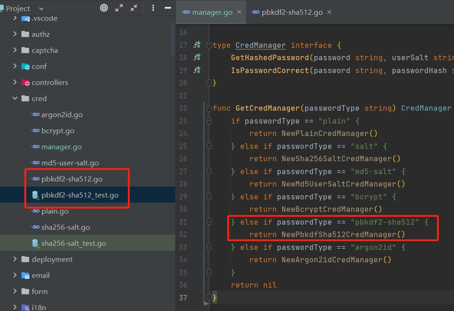454x311 pixels.
Task: Select the i18n folder label
Action: click(39, 307)
